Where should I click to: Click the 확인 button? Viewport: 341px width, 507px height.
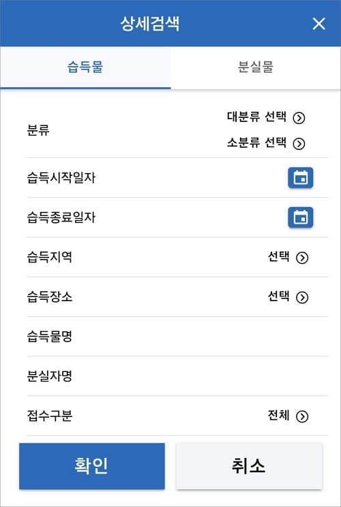[92, 466]
